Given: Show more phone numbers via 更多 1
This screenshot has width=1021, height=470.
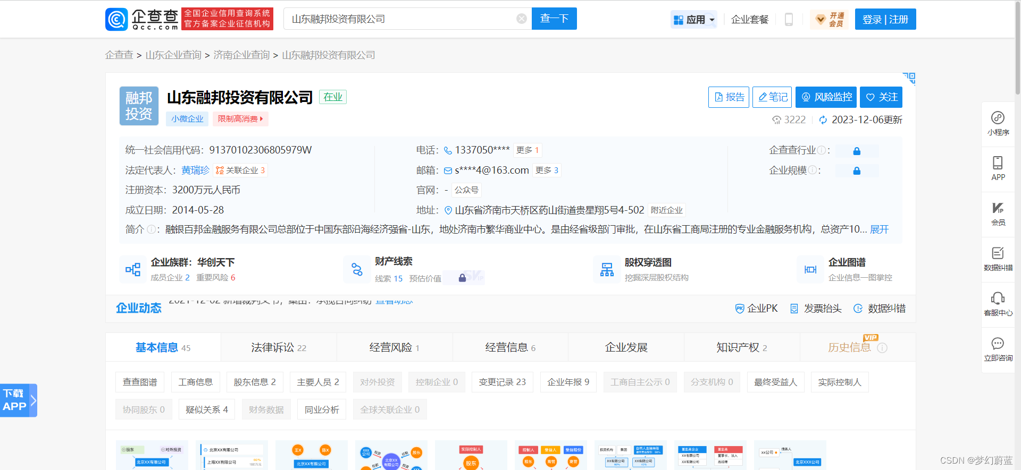Looking at the screenshot, I should [528, 150].
